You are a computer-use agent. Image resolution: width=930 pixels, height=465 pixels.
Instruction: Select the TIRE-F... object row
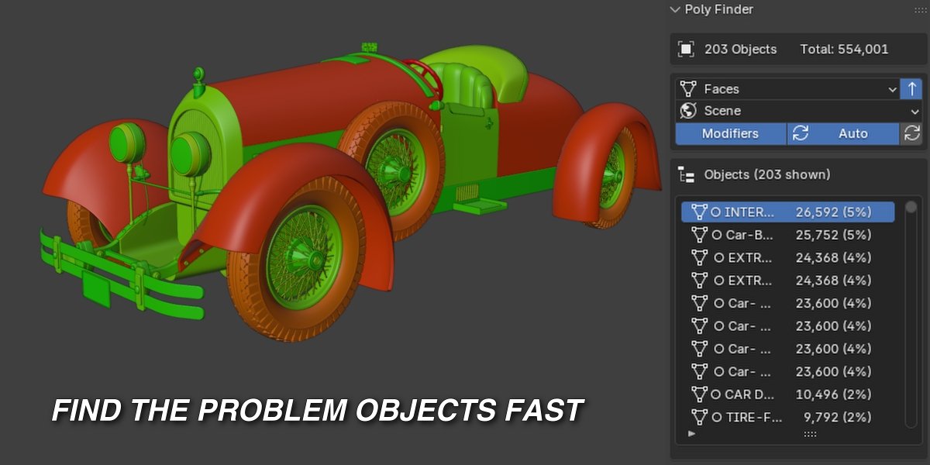tap(788, 417)
